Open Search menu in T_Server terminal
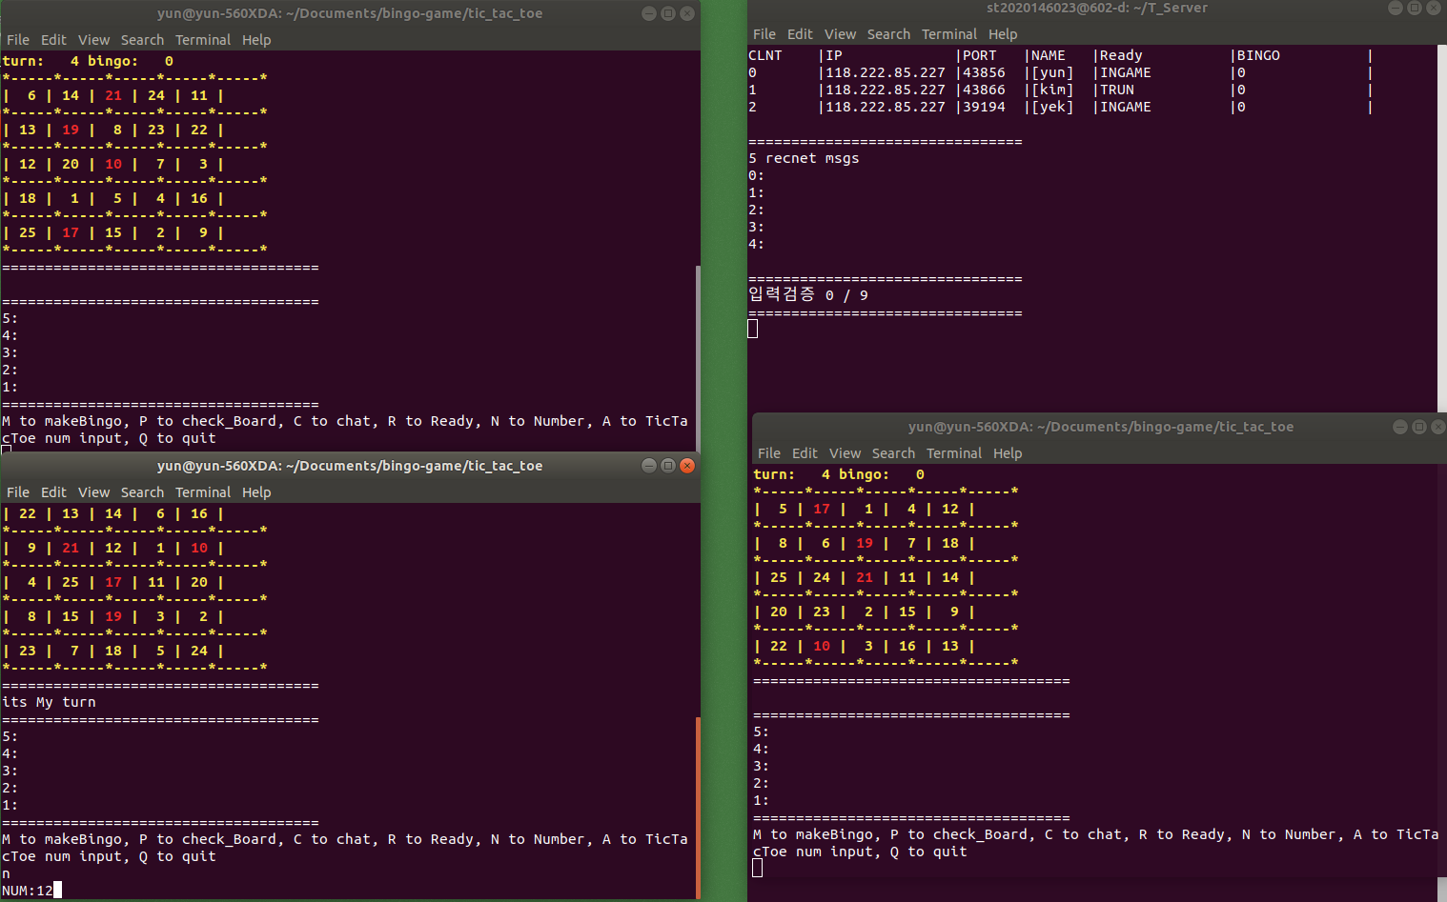Screen dimensions: 1447x902 [888, 34]
